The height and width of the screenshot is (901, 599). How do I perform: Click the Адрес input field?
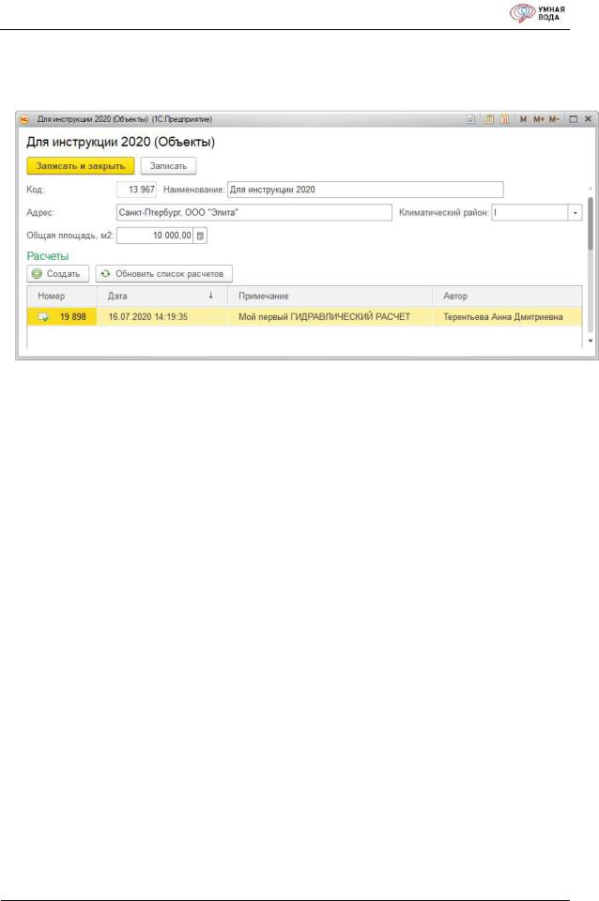(254, 213)
